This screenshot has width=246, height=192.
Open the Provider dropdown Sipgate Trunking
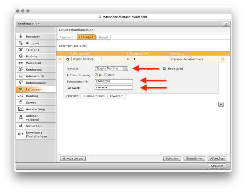(x=112, y=68)
